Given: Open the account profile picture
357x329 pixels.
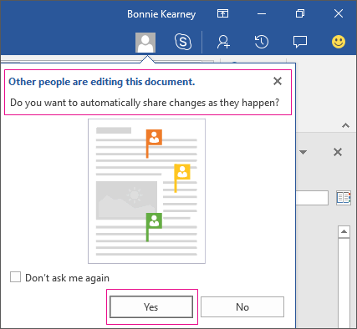Looking at the screenshot, I should click(x=145, y=43).
